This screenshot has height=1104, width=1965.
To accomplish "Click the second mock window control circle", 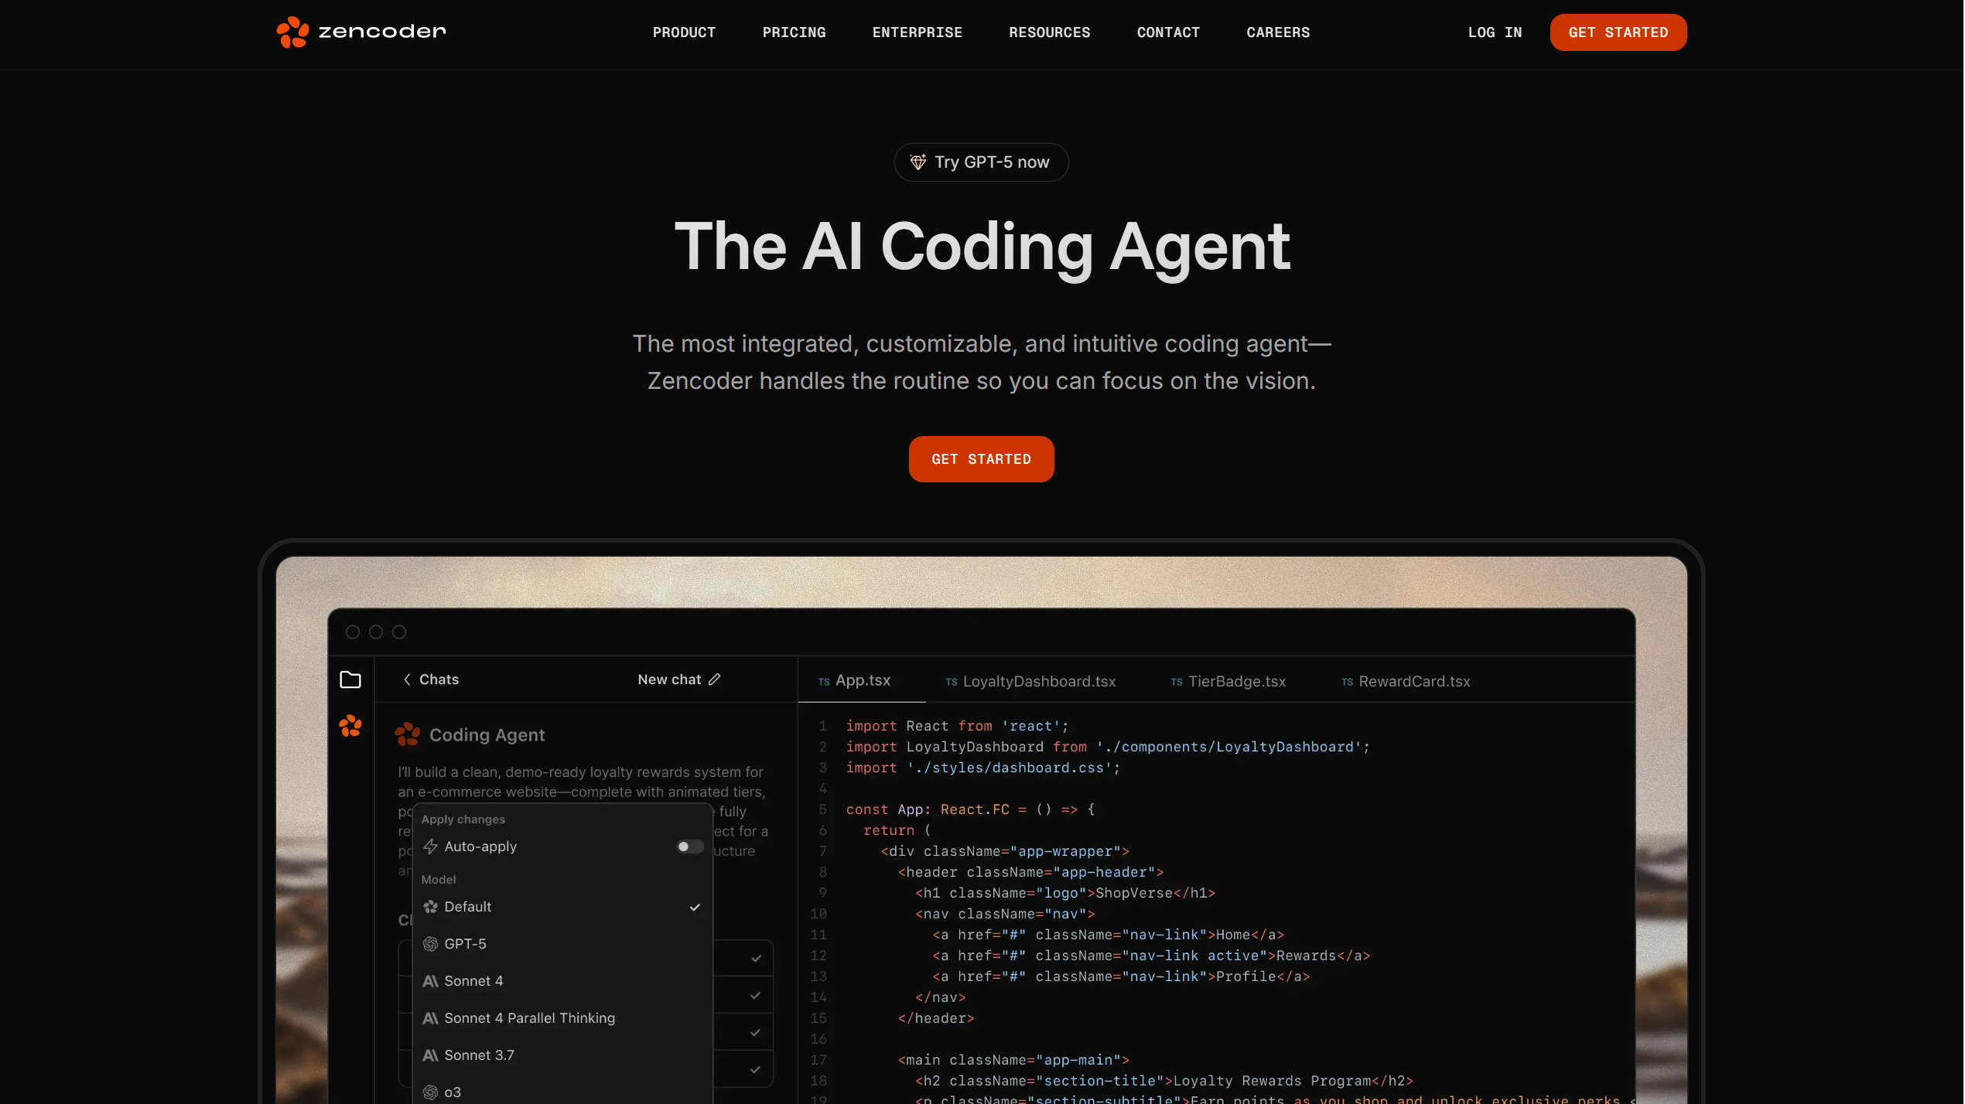I will coord(376,632).
